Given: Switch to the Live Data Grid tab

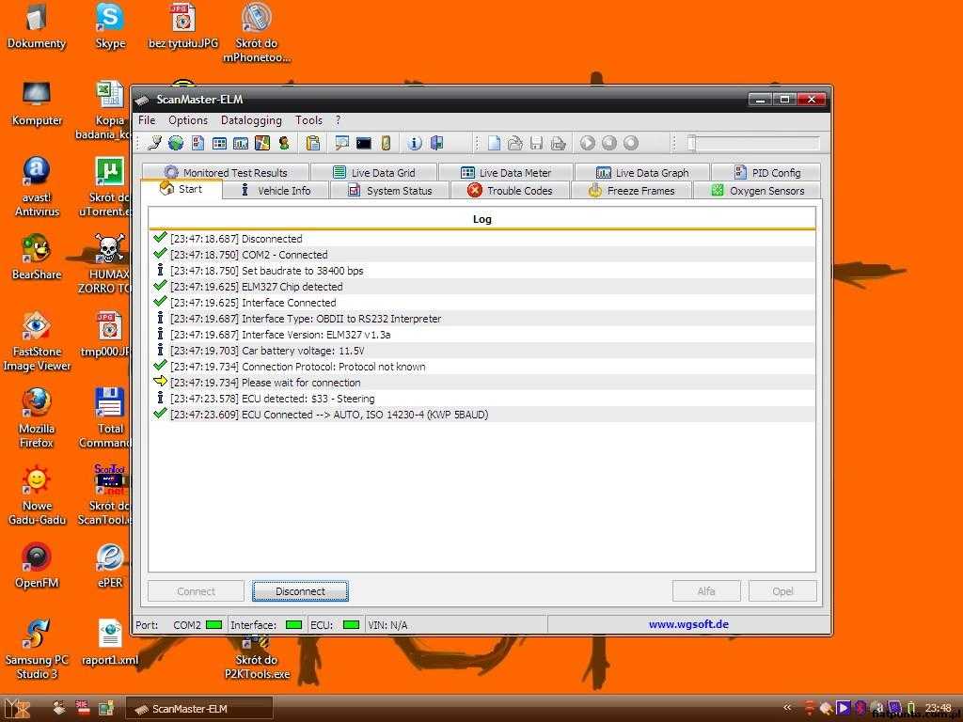Looking at the screenshot, I should tap(374, 173).
